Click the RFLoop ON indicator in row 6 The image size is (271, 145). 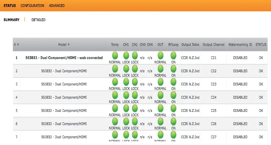[x=173, y=122]
